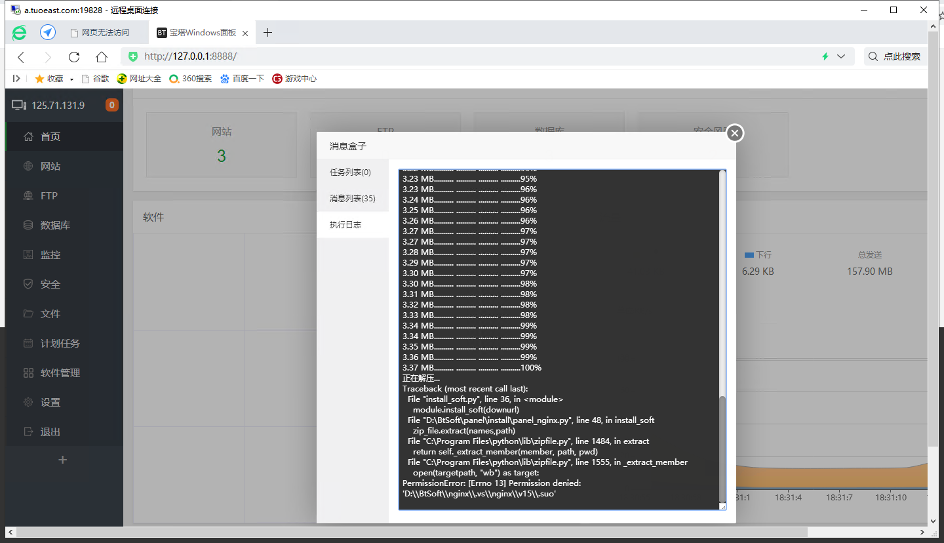Go to browser home page icon

tap(101, 57)
